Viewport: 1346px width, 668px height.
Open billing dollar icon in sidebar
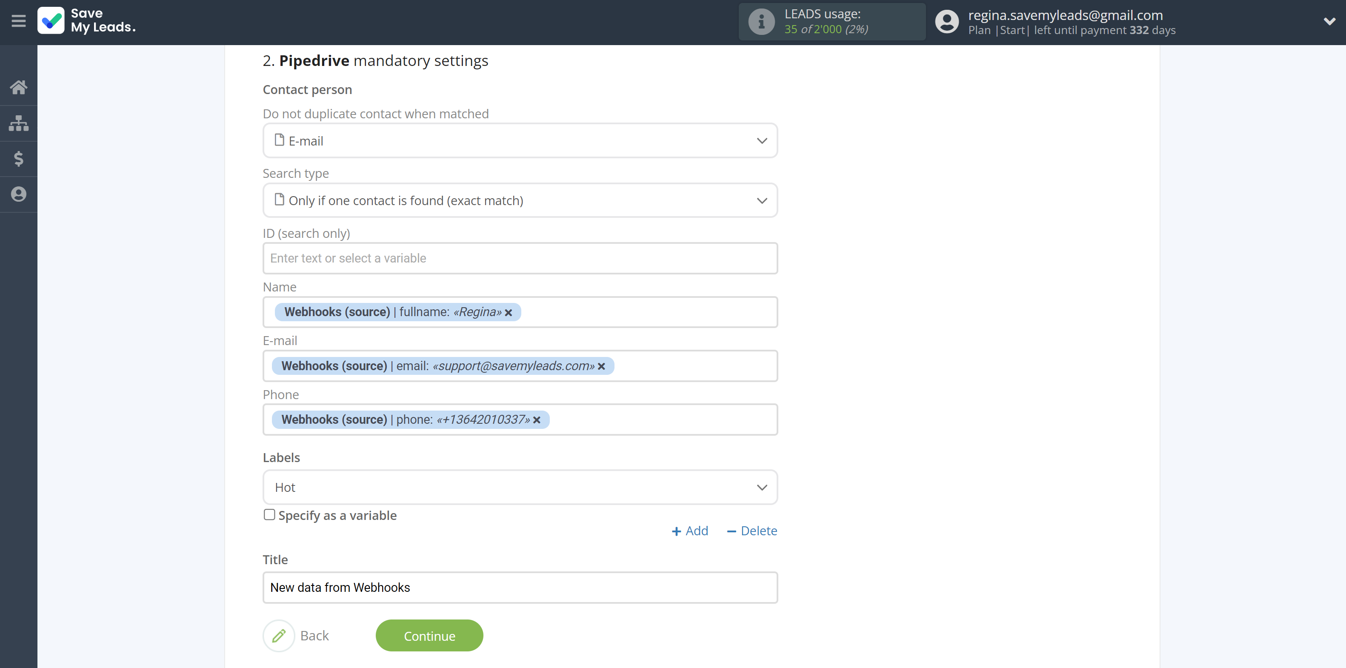[x=18, y=159]
